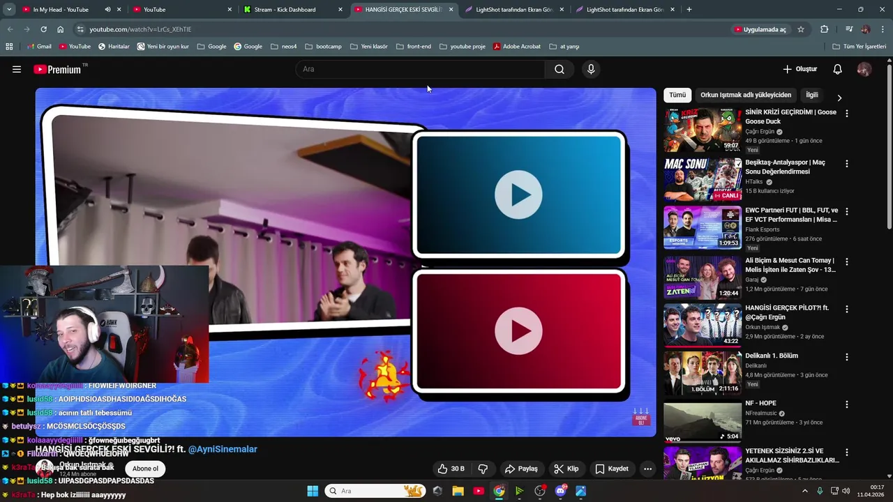Open the Tüm Yer İşaretleri folder
The height and width of the screenshot is (502, 893).
pos(860,47)
